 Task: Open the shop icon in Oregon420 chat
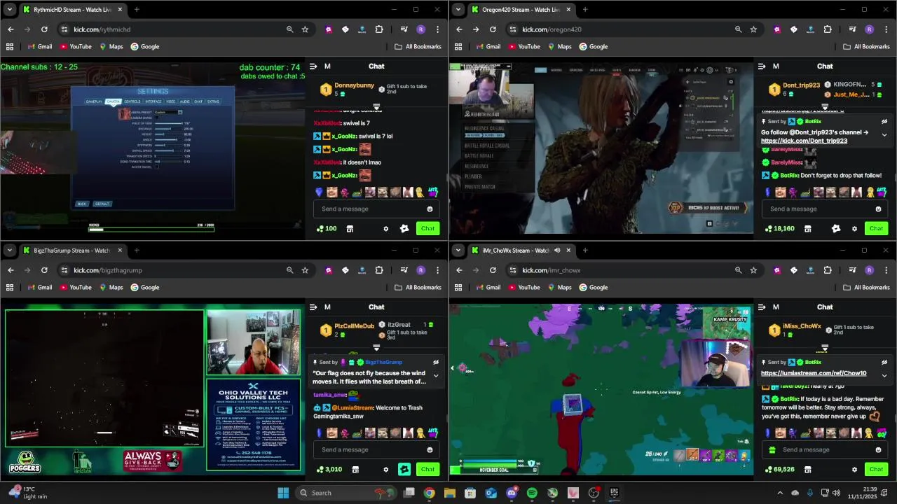click(x=807, y=229)
